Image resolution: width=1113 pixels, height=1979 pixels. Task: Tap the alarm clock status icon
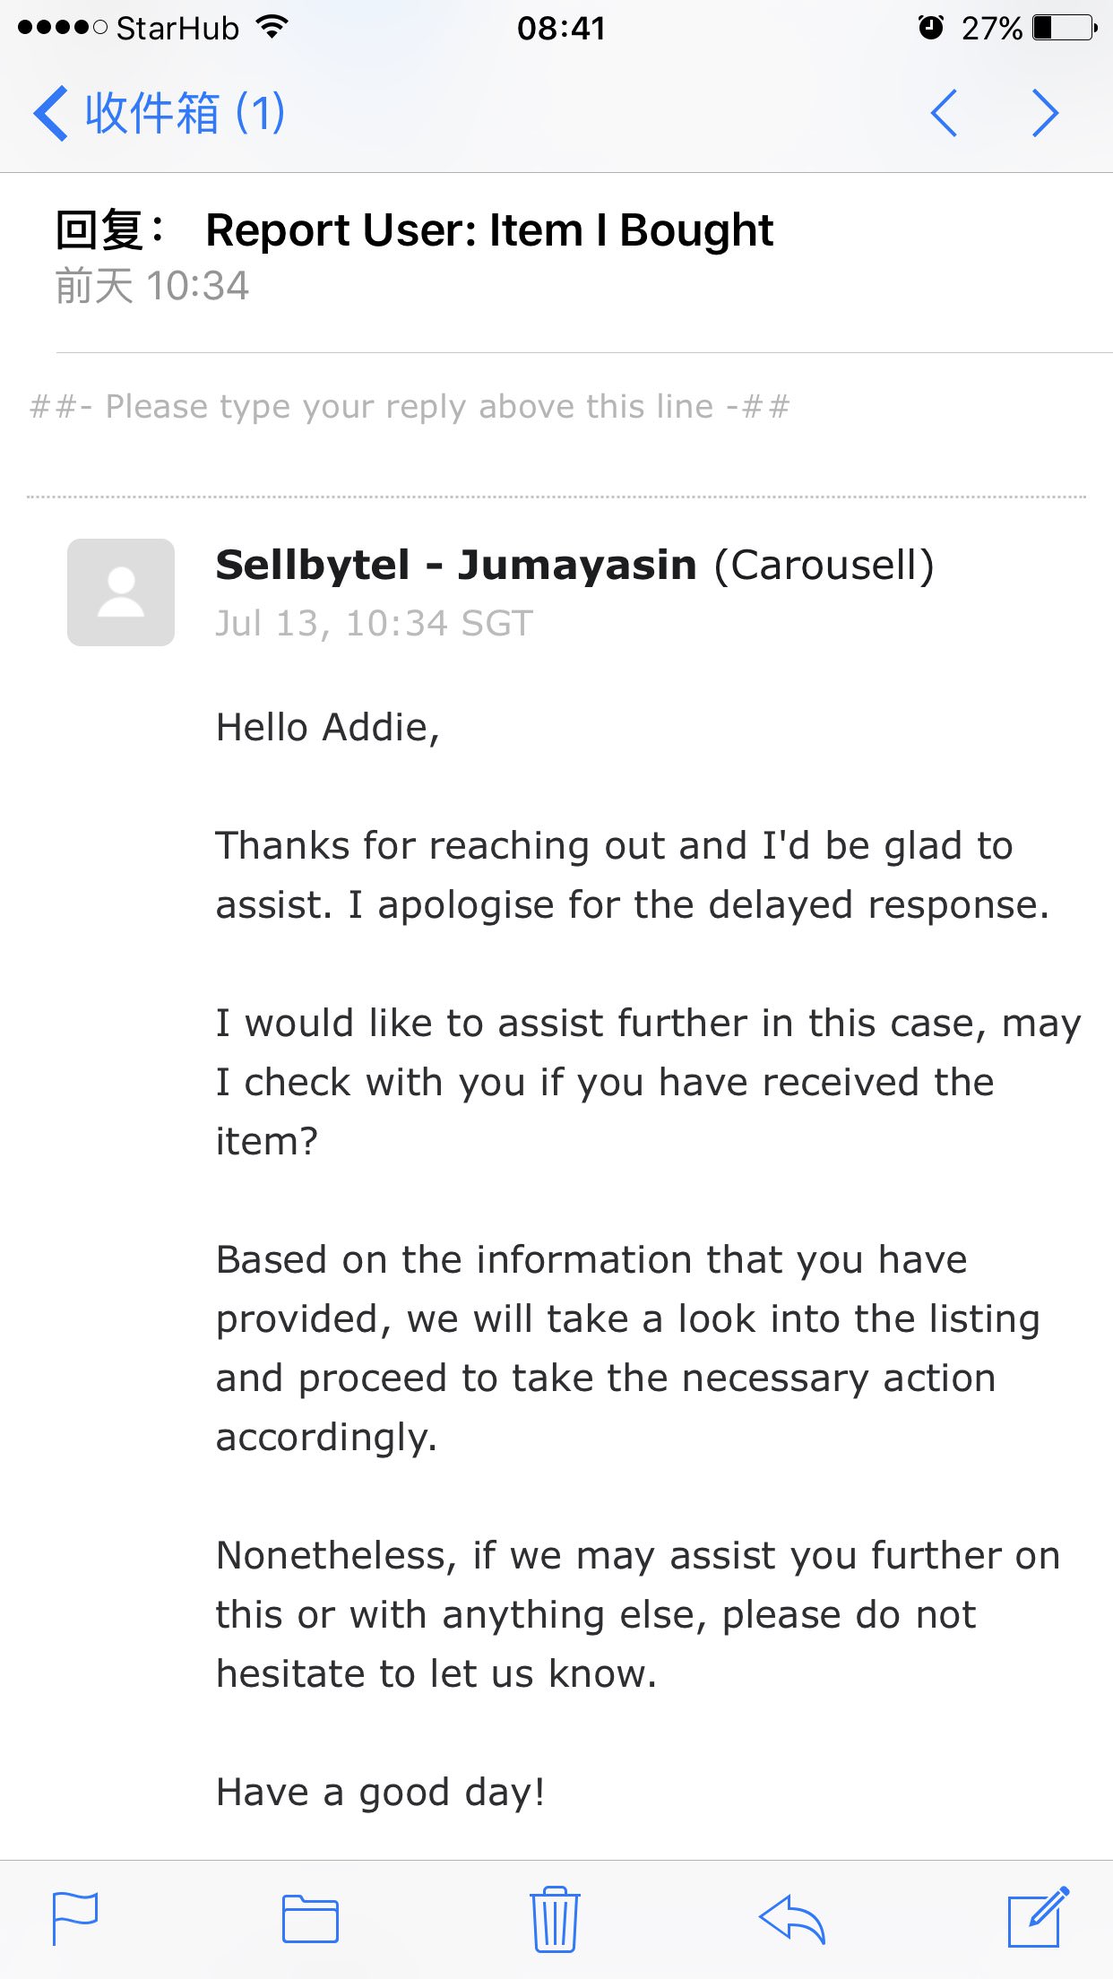(931, 28)
